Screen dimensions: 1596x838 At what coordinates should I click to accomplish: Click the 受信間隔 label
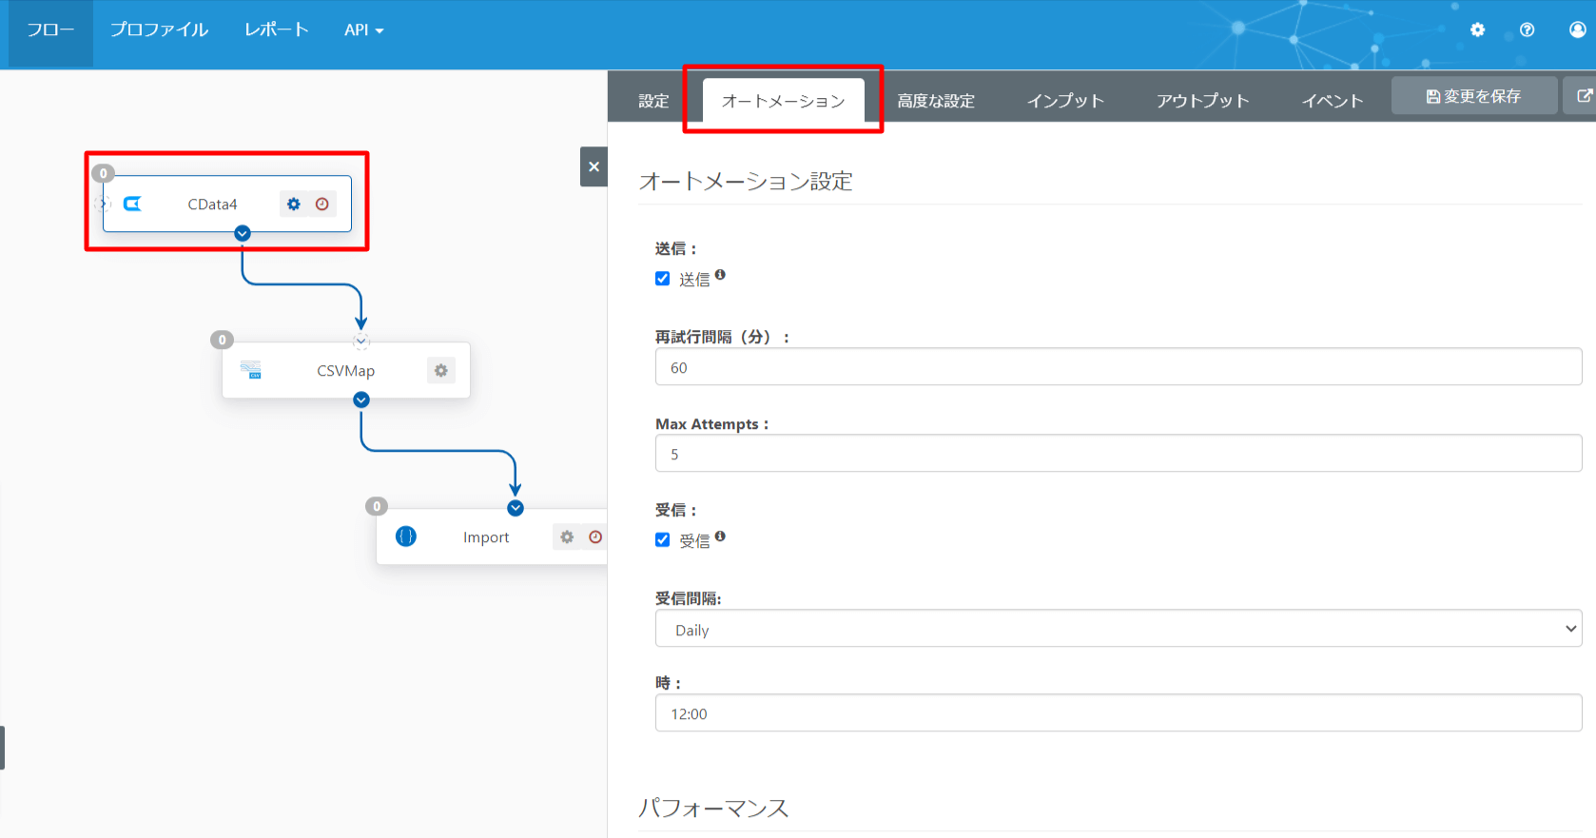click(688, 598)
